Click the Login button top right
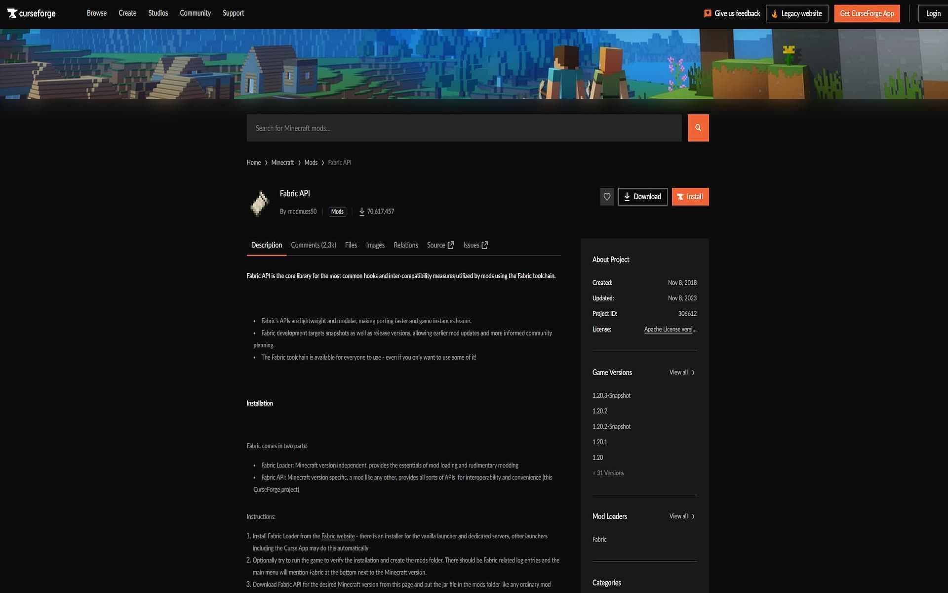 point(933,13)
